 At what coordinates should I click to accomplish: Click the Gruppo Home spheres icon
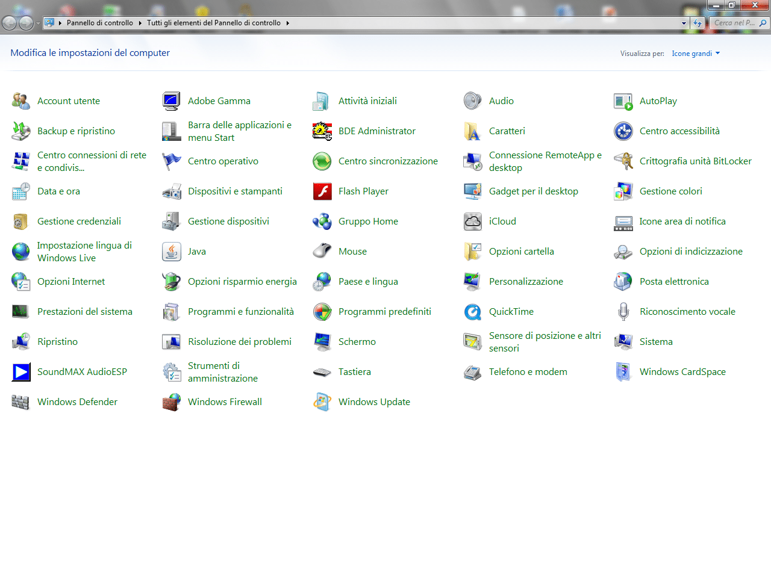pos(322,222)
